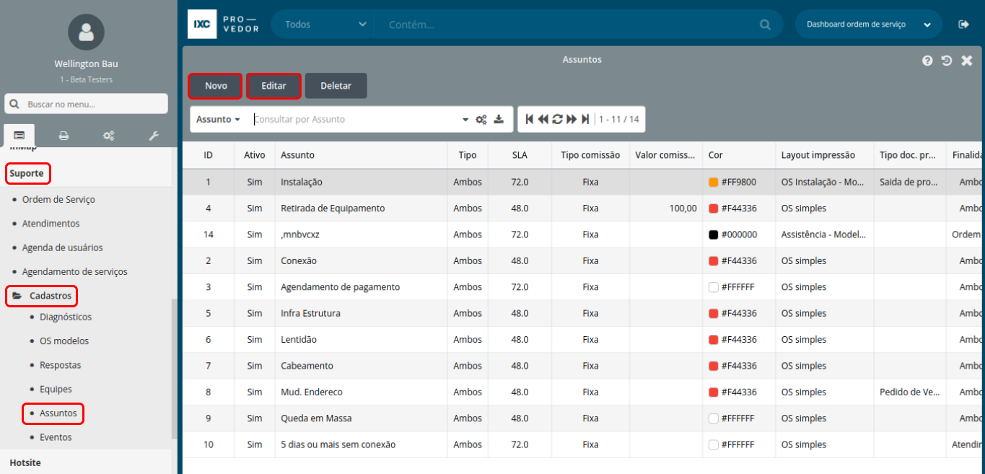This screenshot has height=474, width=985.
Task: Click the Wellington Bau user name
Action: [86, 64]
